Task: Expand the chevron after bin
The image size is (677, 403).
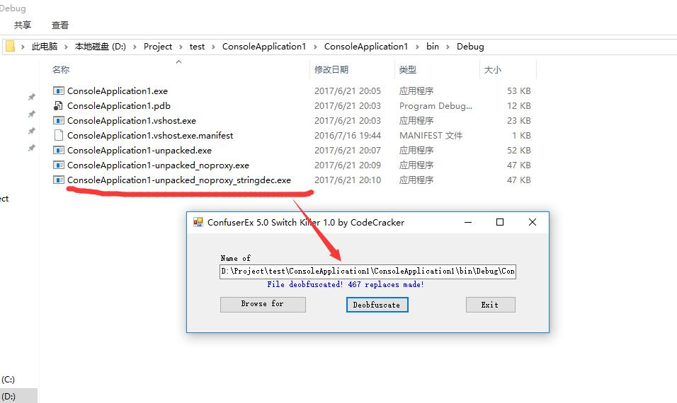Action: (448, 47)
